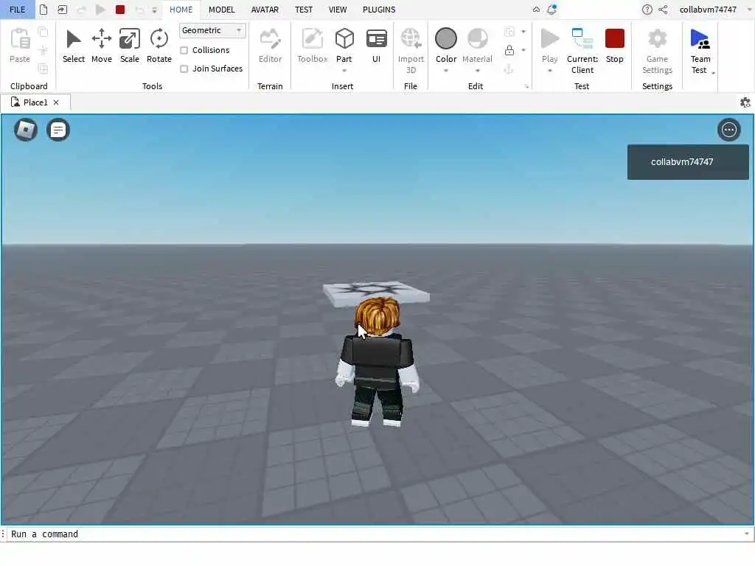
Task: Open the Material picker
Action: point(477,45)
